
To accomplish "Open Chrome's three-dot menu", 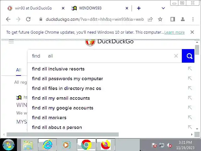I will [193, 19].
